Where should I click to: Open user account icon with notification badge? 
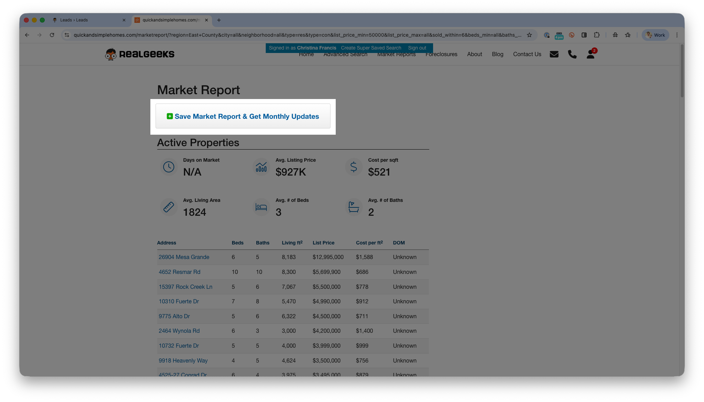coord(591,54)
